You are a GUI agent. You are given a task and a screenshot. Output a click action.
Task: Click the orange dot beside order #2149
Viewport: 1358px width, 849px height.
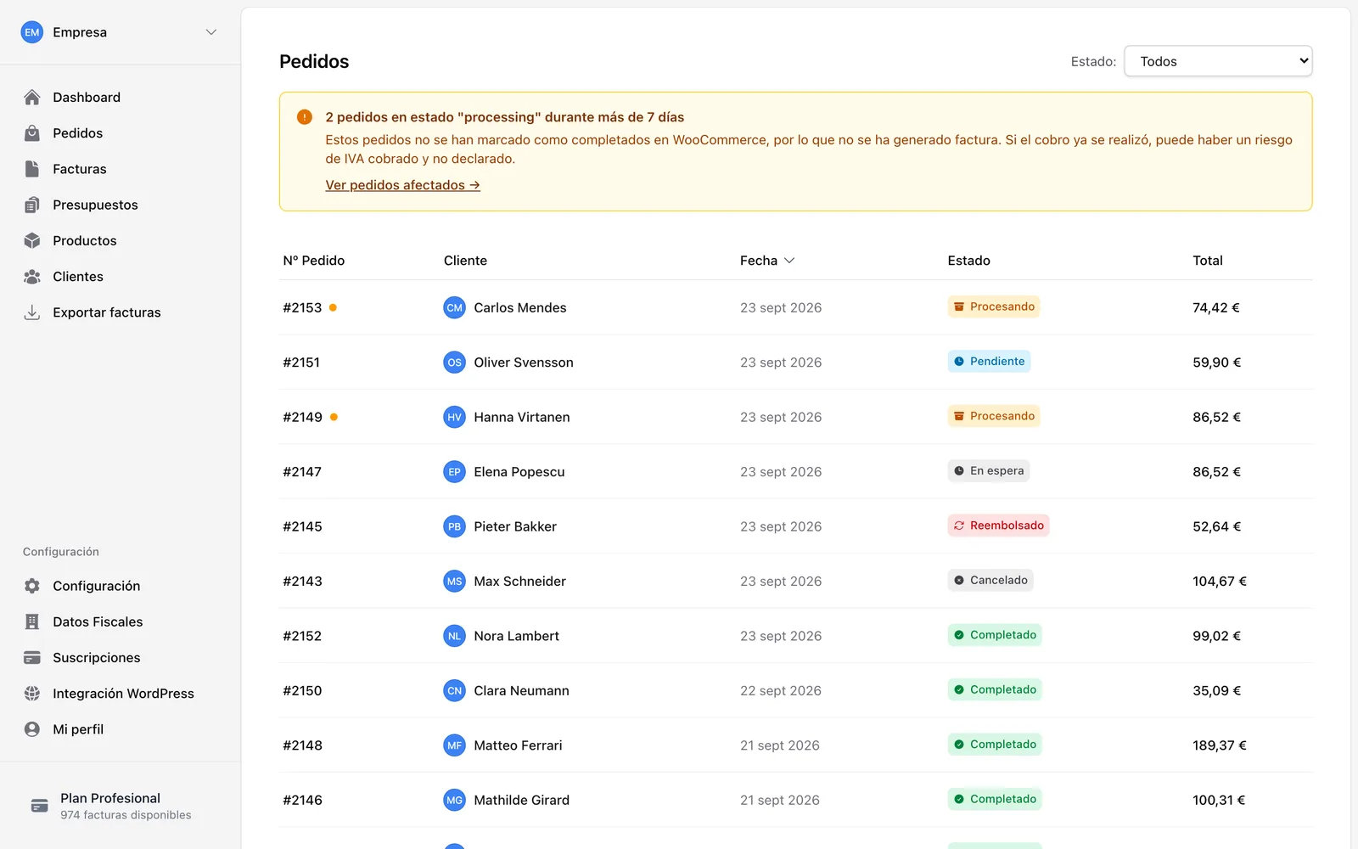point(334,417)
